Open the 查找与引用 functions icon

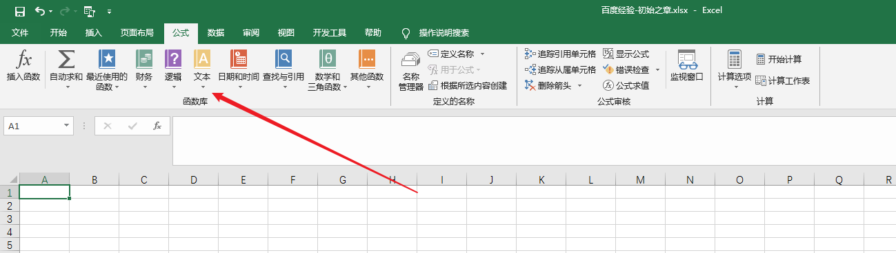[283, 59]
